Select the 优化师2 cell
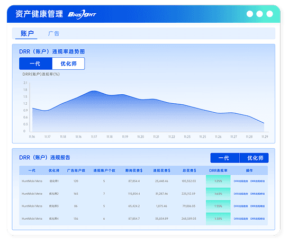Viewport: 289px width, 243px height. (54, 194)
